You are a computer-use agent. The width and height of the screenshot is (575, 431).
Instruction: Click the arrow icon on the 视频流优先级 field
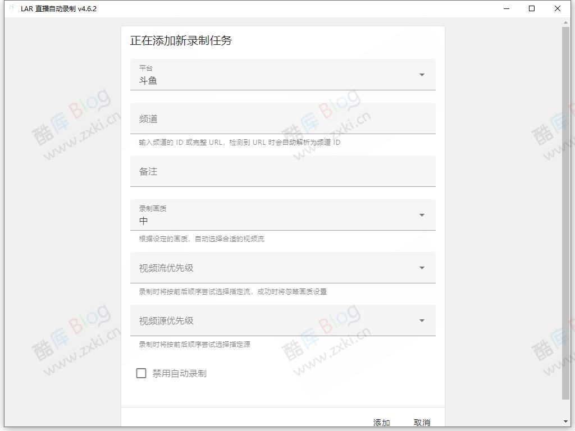click(x=422, y=268)
